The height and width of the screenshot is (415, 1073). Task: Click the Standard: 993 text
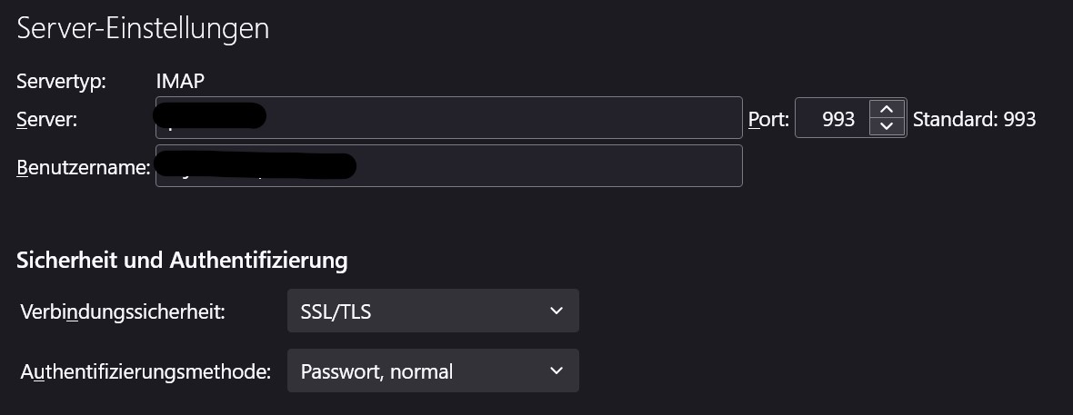(974, 119)
